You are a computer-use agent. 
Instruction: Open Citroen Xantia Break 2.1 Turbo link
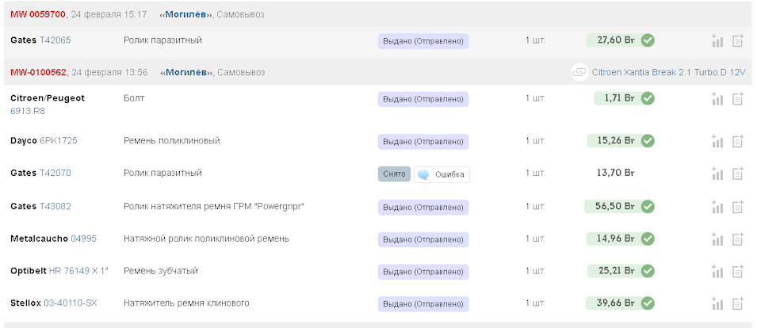click(668, 72)
